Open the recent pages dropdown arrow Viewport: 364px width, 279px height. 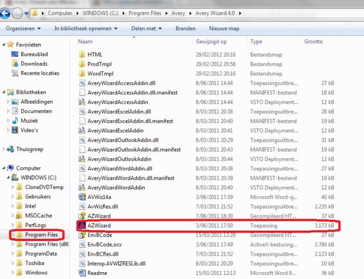pos(27,14)
